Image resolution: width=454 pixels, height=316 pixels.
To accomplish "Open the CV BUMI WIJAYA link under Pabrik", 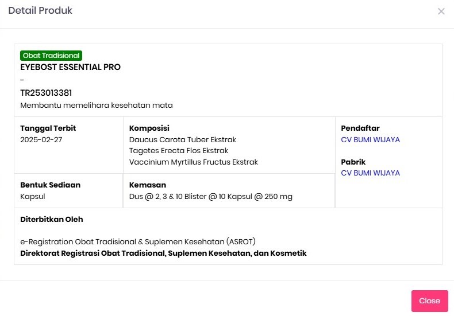I will [370, 173].
